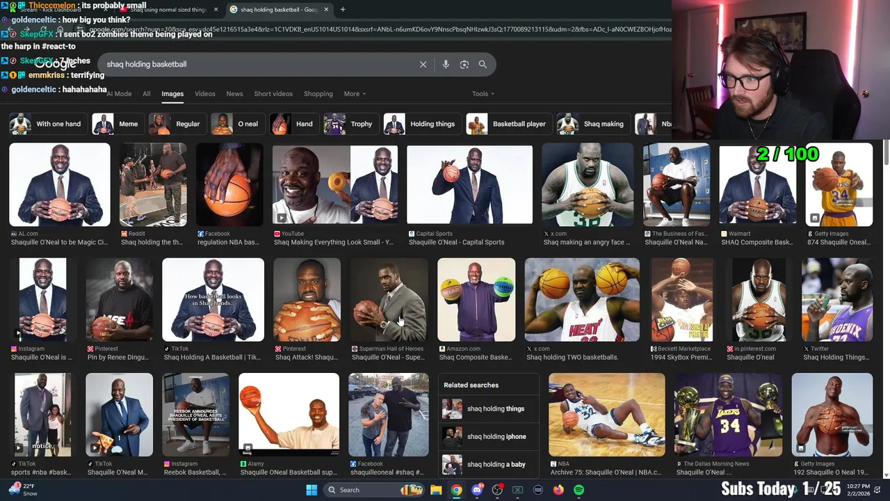Image resolution: width=890 pixels, height=501 pixels.
Task: Open the Alamy 'Shaquille ONeal Basketball' image
Action: tap(289, 415)
